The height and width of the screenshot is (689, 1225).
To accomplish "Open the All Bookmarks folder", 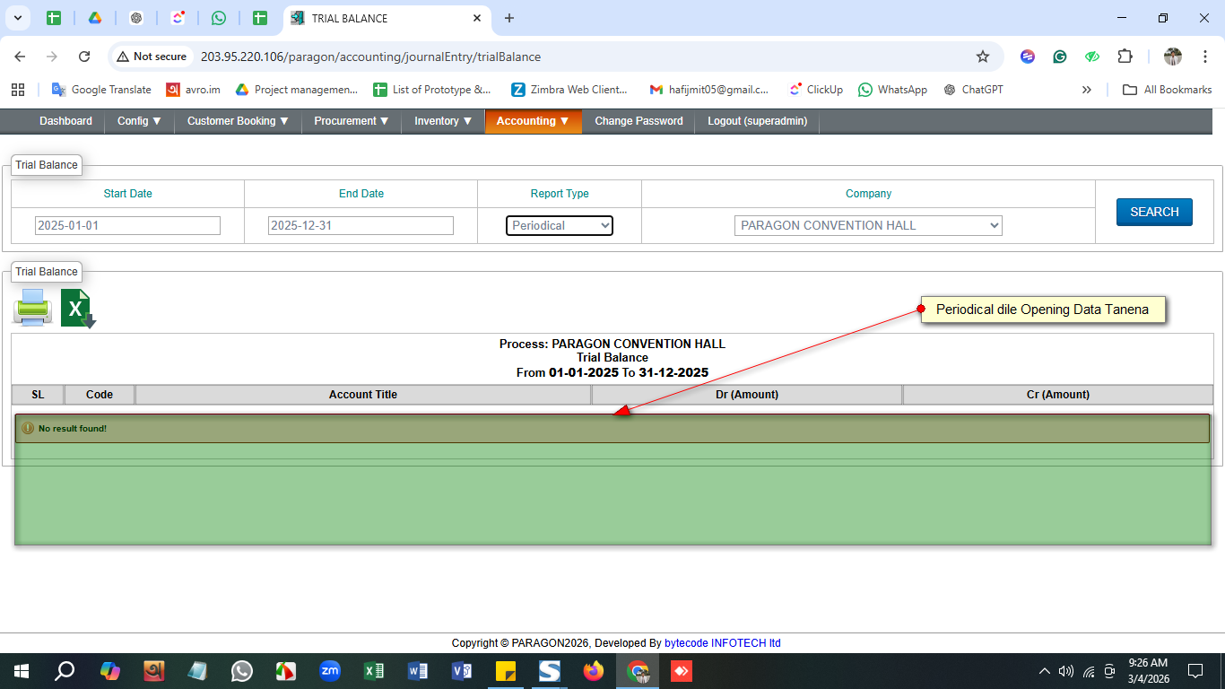I will (x=1168, y=90).
